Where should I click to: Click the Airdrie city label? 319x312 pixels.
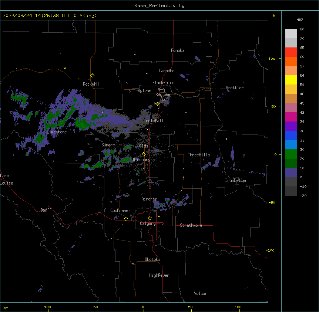tap(149, 199)
